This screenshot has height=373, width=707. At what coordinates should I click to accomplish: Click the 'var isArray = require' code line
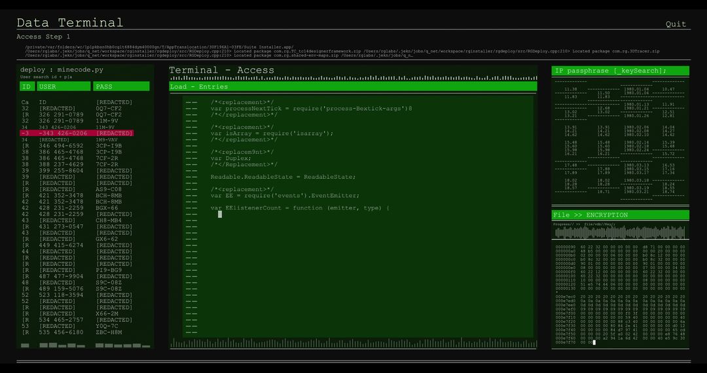[x=272, y=133]
